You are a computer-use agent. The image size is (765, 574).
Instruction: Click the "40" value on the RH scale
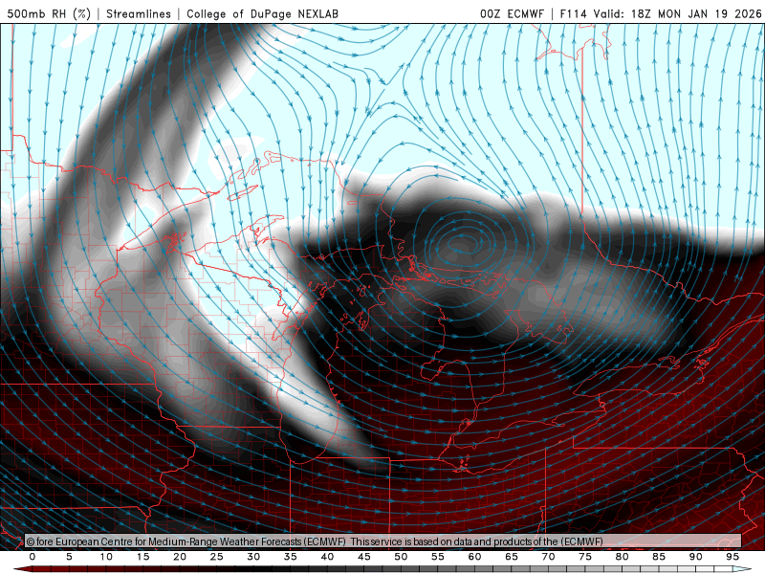click(x=327, y=557)
